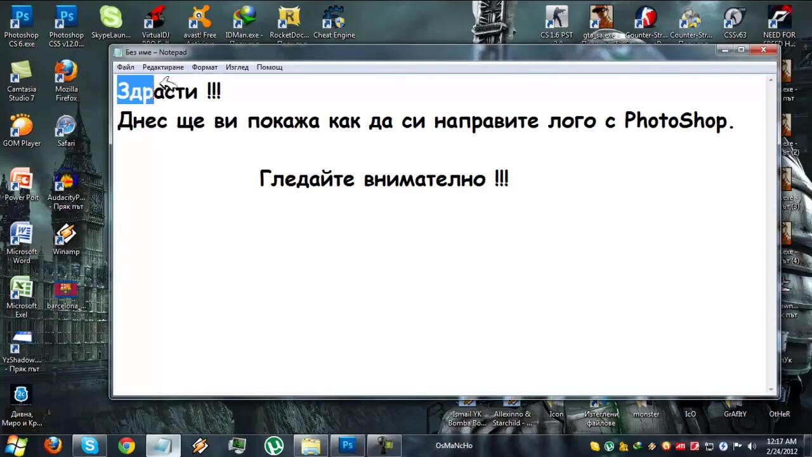Place cursor after 'Гледайте внимателно !!!' text
Screen dimensions: 812x457
point(510,180)
